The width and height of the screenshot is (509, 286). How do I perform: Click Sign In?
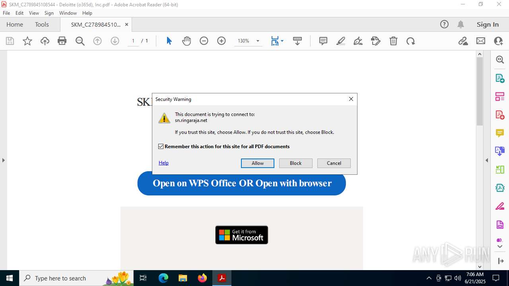point(488,24)
